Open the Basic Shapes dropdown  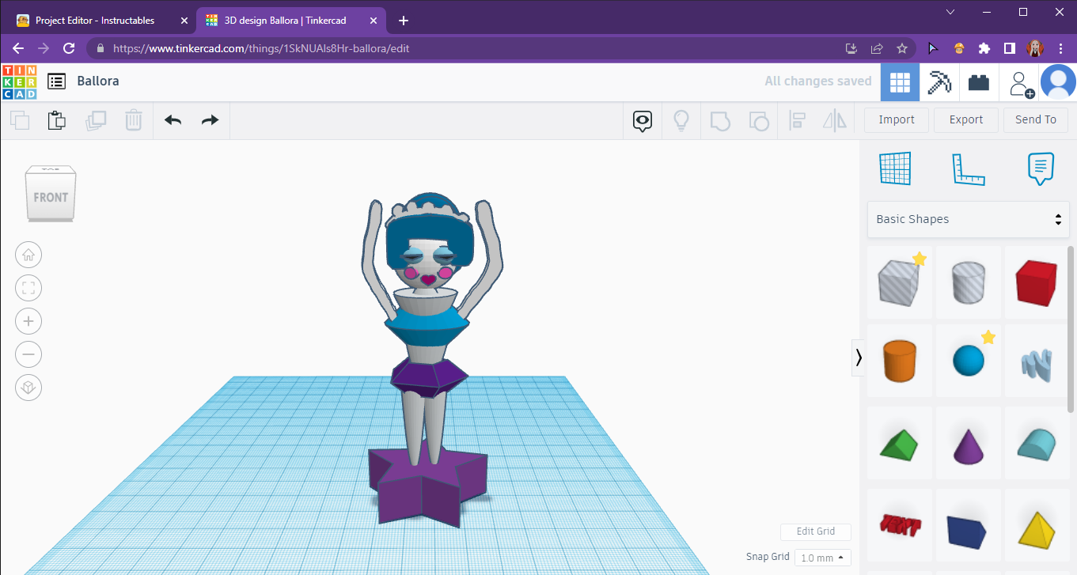point(968,219)
